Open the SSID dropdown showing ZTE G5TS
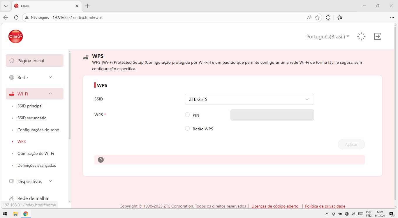Viewport: 398px width, 218px height. pos(249,99)
